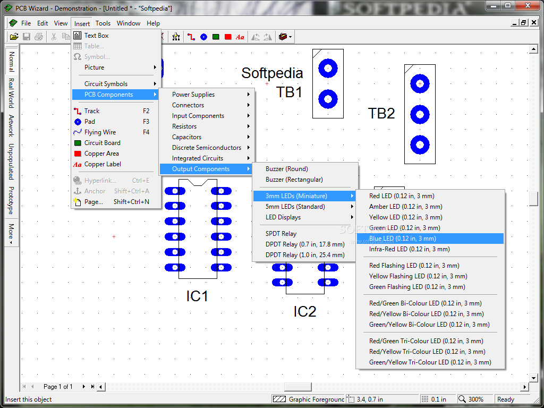Click the zoom magnifier icon in status bar
The height and width of the screenshot is (408, 544).
click(x=462, y=399)
